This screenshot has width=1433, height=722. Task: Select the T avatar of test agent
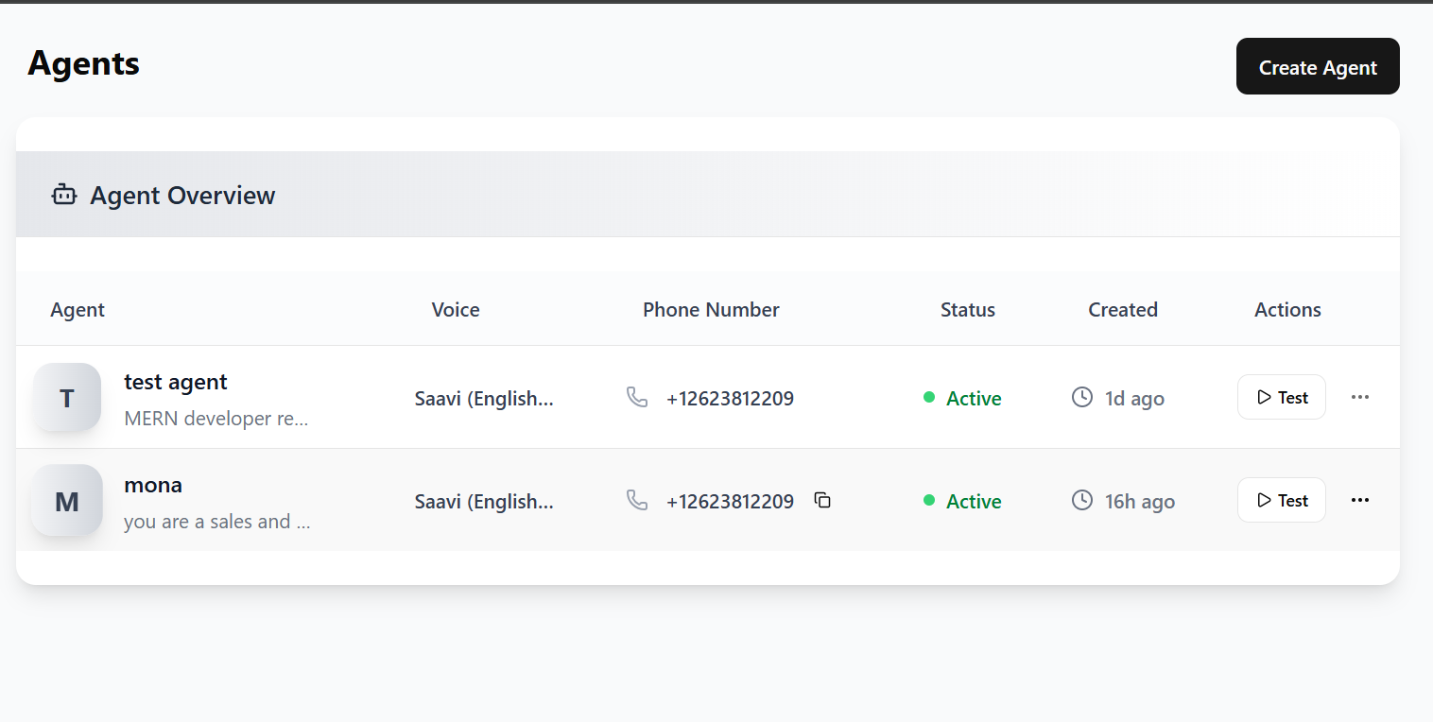67,398
